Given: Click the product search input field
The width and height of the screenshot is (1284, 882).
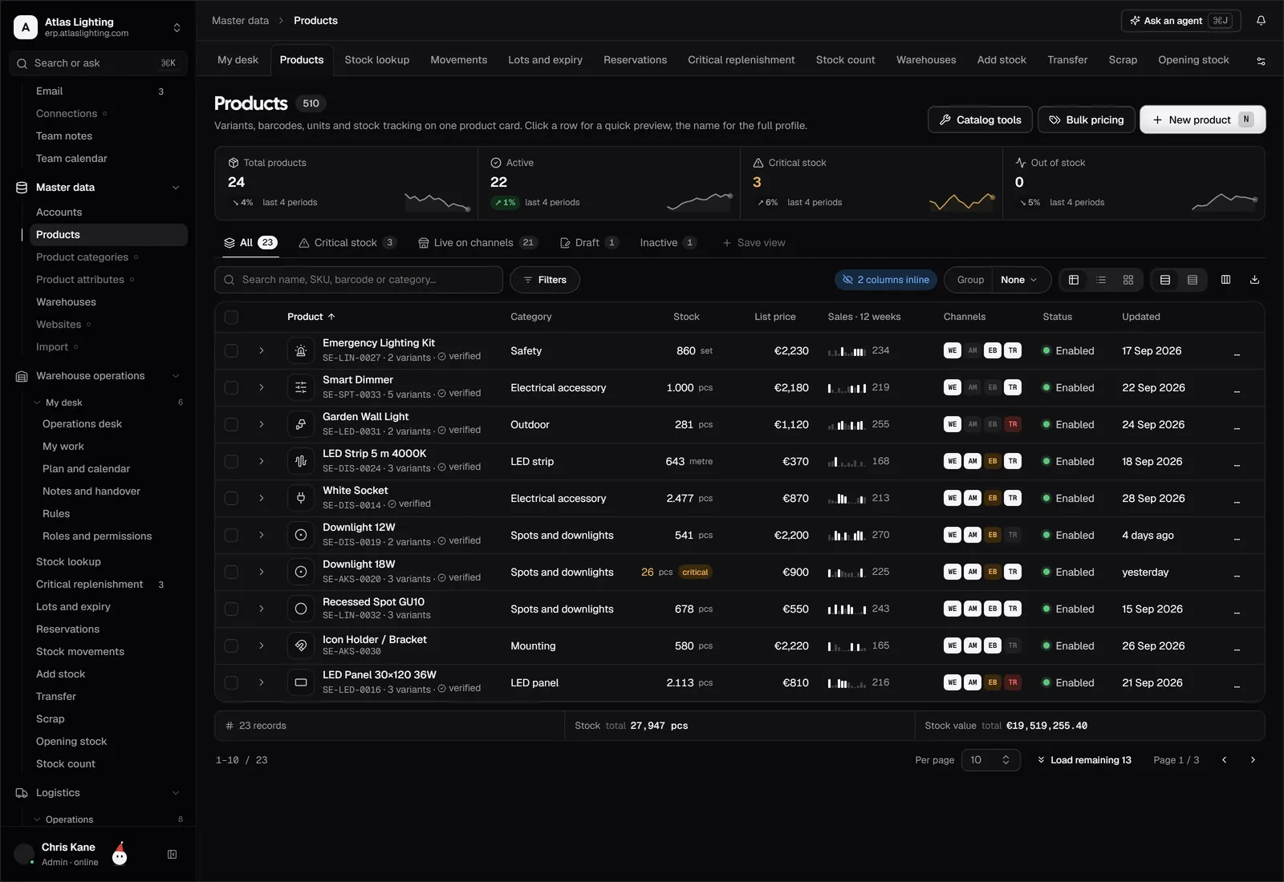Looking at the screenshot, I should pyautogui.click(x=359, y=280).
